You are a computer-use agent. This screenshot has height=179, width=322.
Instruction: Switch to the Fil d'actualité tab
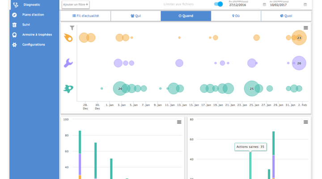[x=85, y=16]
